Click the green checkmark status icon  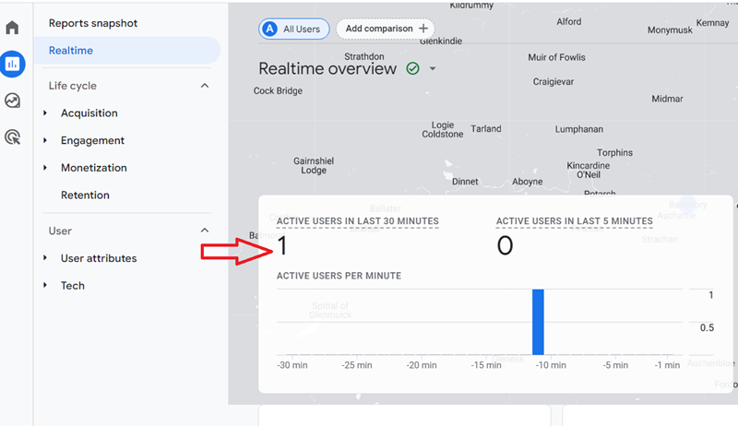pyautogui.click(x=412, y=68)
